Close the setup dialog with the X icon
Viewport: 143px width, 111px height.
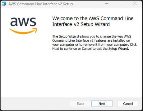click(135, 3)
